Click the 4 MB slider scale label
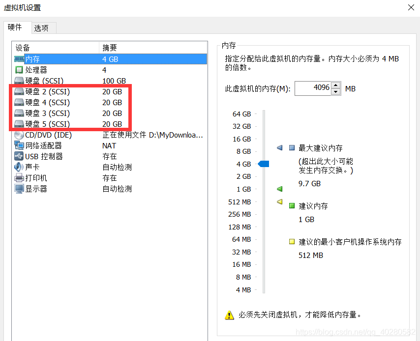Screen dimensions: 420x341 243,290
